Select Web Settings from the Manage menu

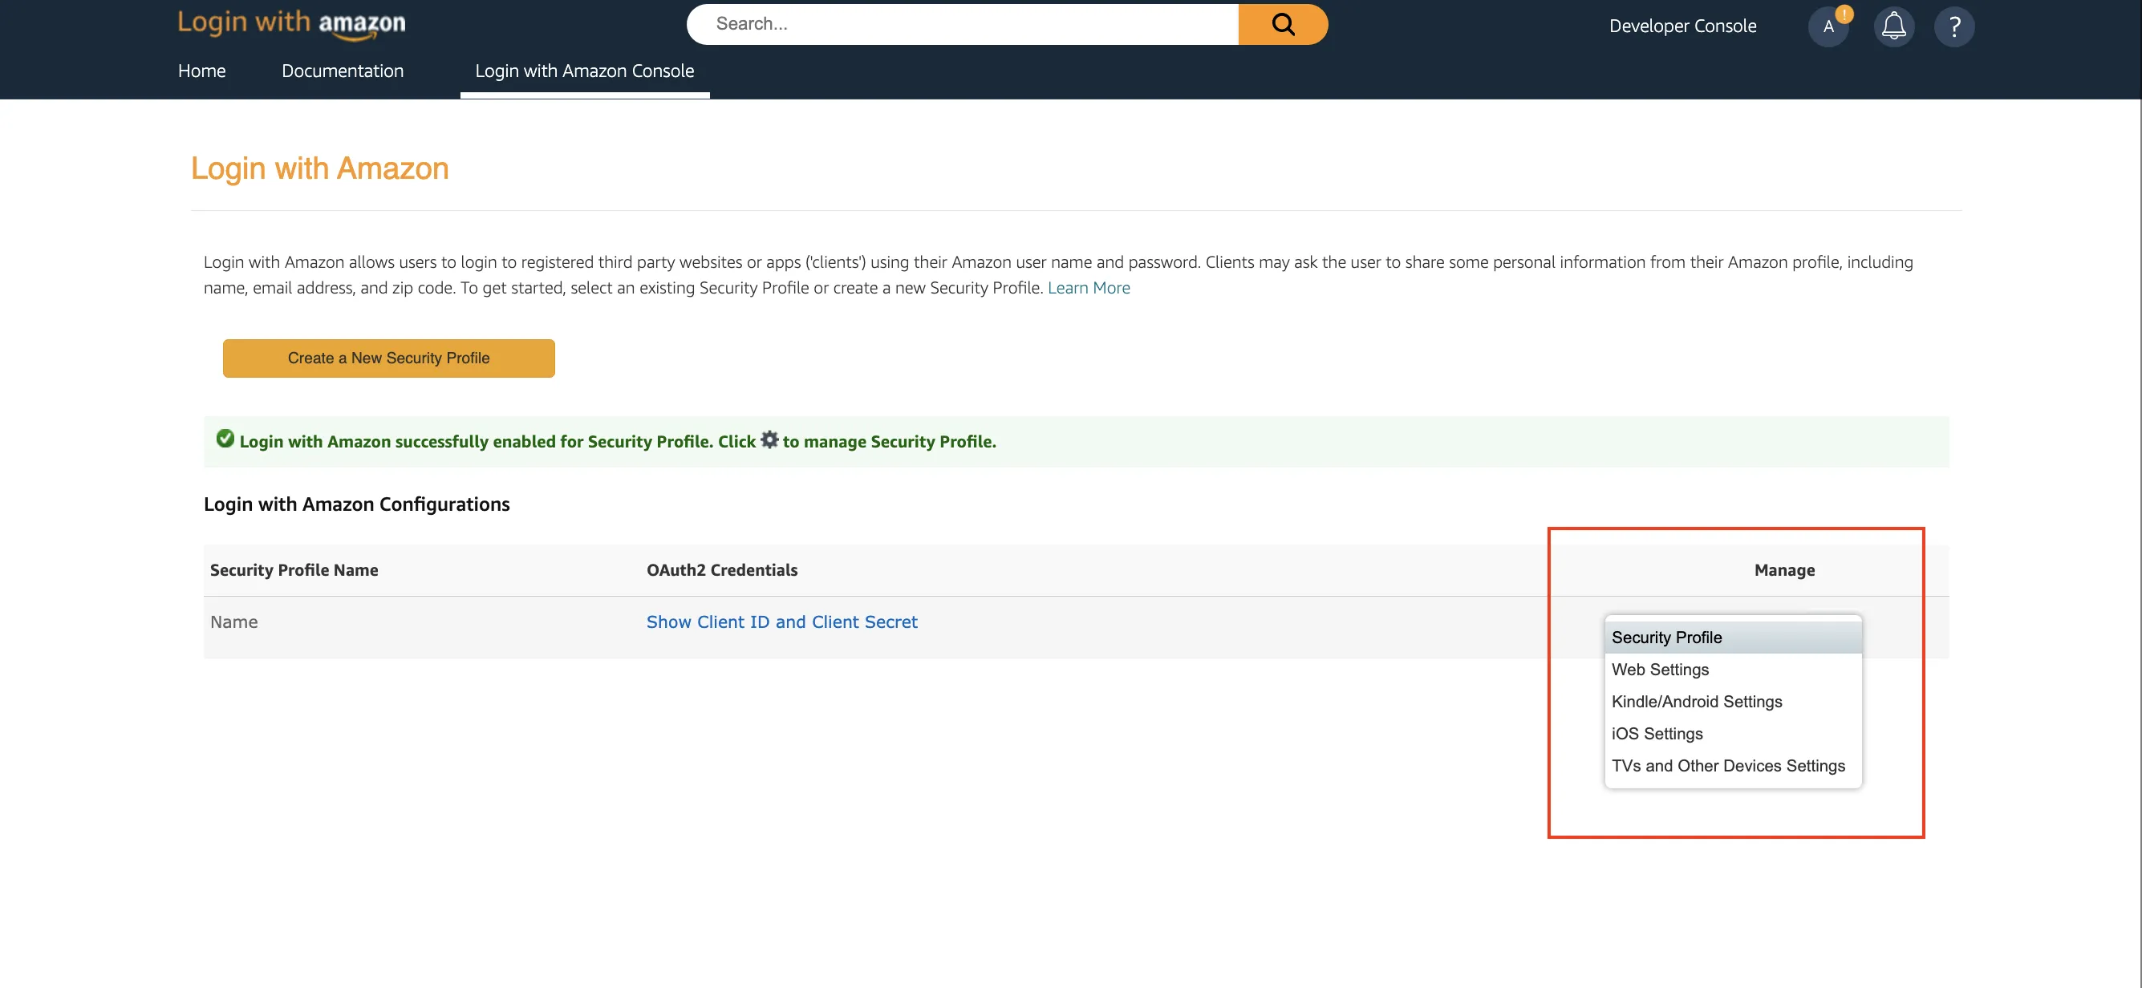(x=1660, y=669)
